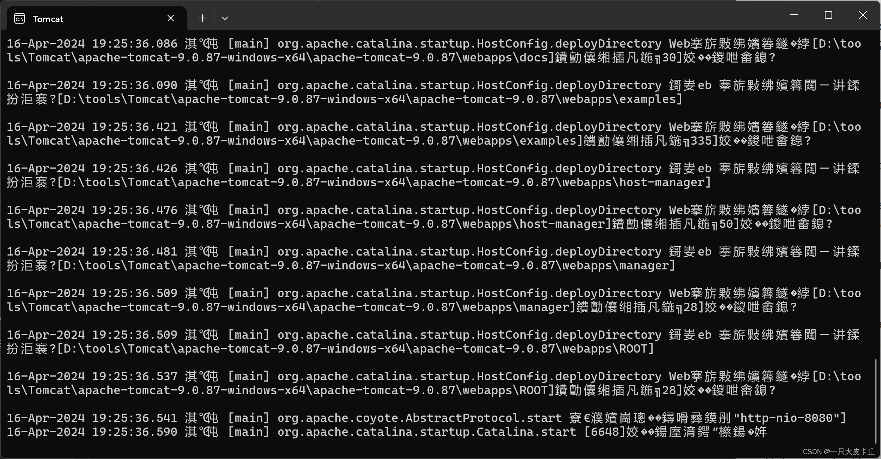Select the Tomcat tab label
Screen dimensions: 881x459
coord(48,18)
